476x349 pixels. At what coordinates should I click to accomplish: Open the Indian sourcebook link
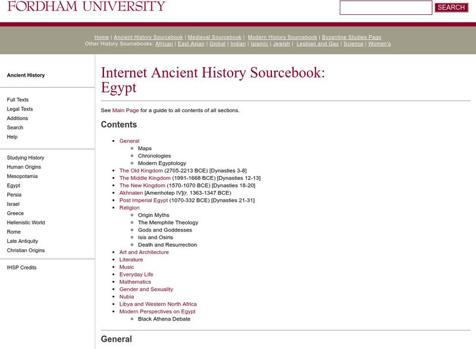[238, 44]
